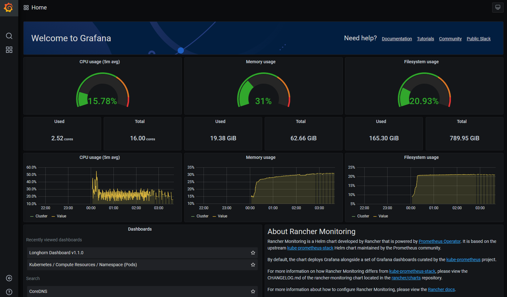Click the CPU usage gauge panel title
The width and height of the screenshot is (507, 297).
99,62
